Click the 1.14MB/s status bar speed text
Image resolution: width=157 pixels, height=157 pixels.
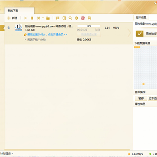coord(137,154)
